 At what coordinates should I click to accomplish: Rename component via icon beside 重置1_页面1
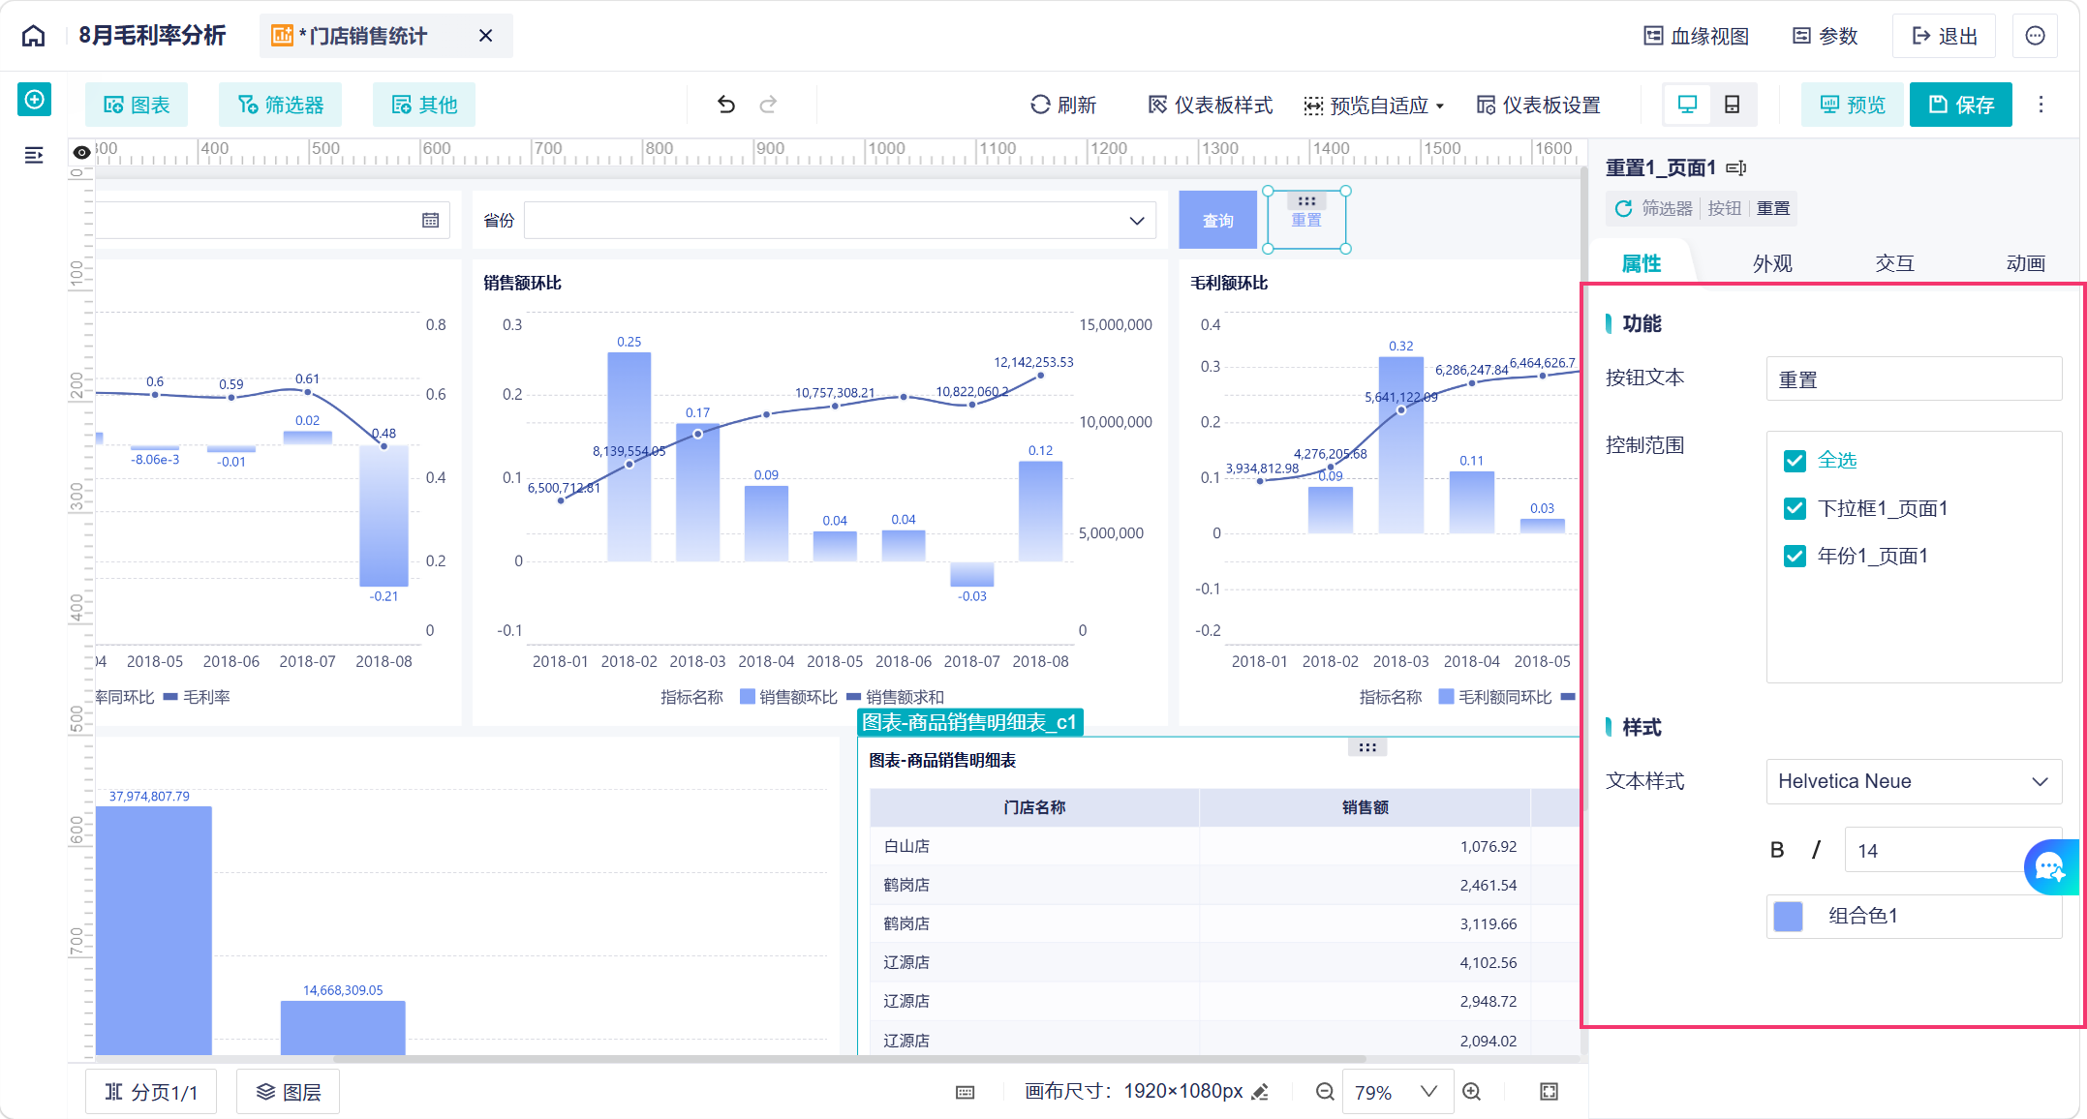coord(1736,167)
